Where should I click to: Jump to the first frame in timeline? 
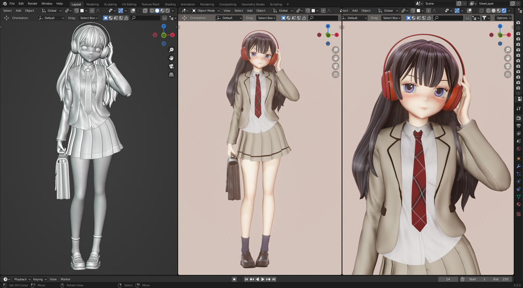(x=246, y=279)
